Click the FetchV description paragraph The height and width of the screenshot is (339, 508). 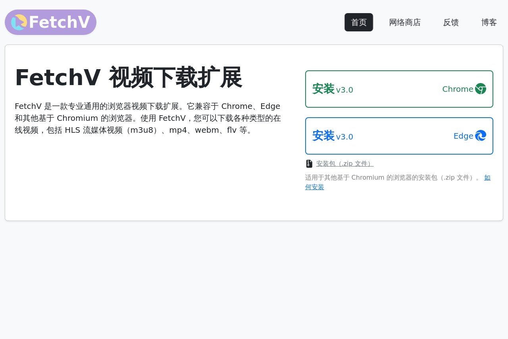(x=148, y=118)
